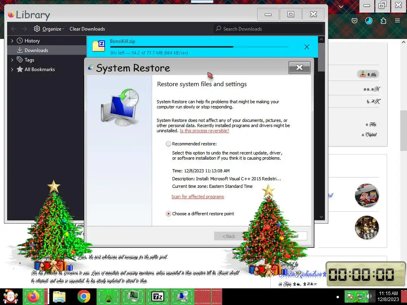
Task: Select Choose a different restore point
Action: pyautogui.click(x=169, y=214)
